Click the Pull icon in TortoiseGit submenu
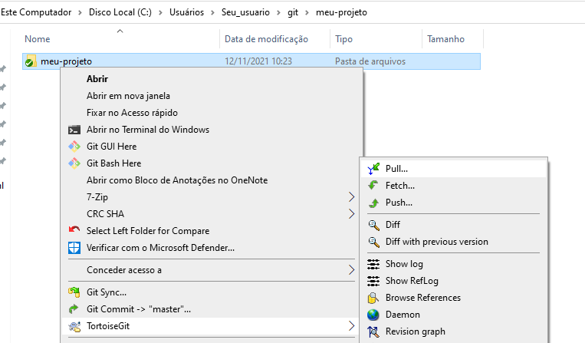Image resolution: width=585 pixels, height=343 pixels. (x=373, y=169)
